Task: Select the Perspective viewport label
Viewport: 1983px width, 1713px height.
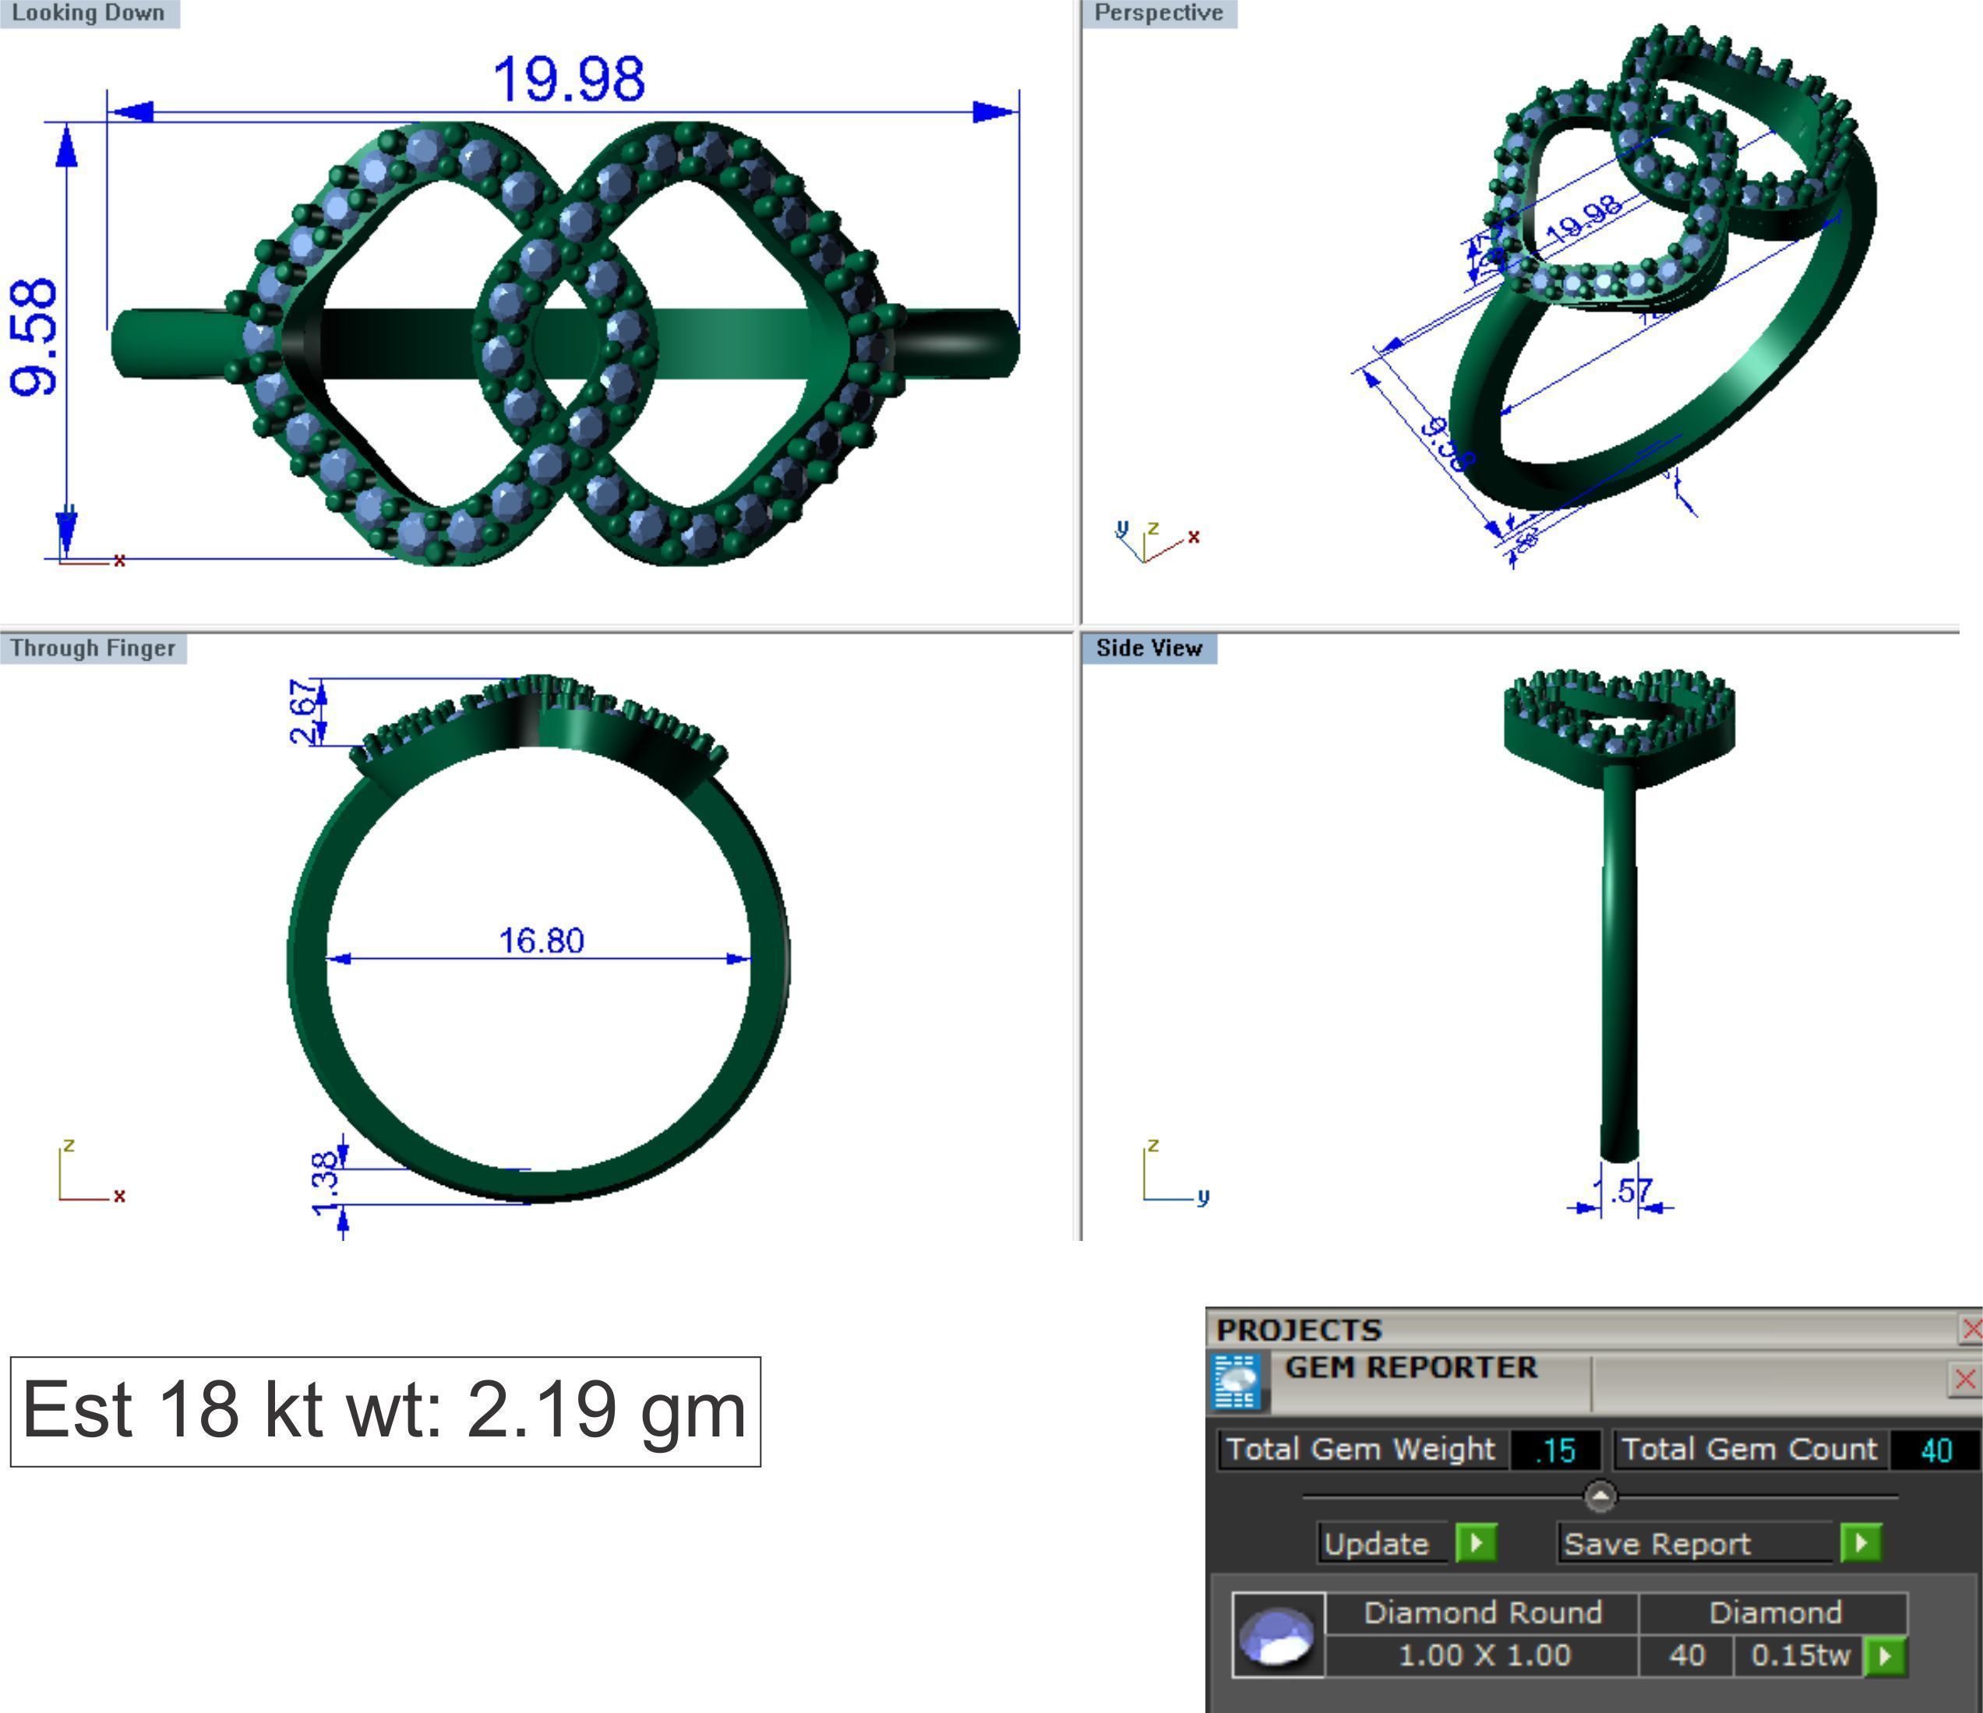Action: click(x=1159, y=13)
